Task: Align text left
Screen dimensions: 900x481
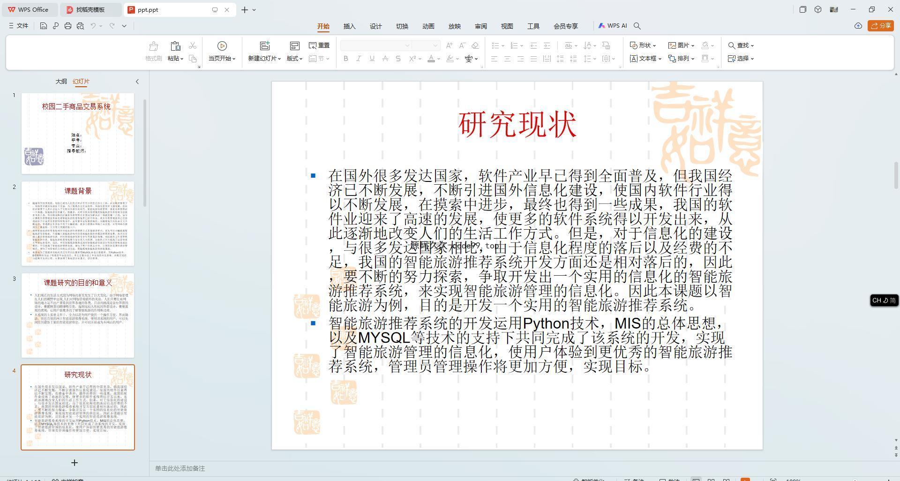Action: click(x=494, y=59)
